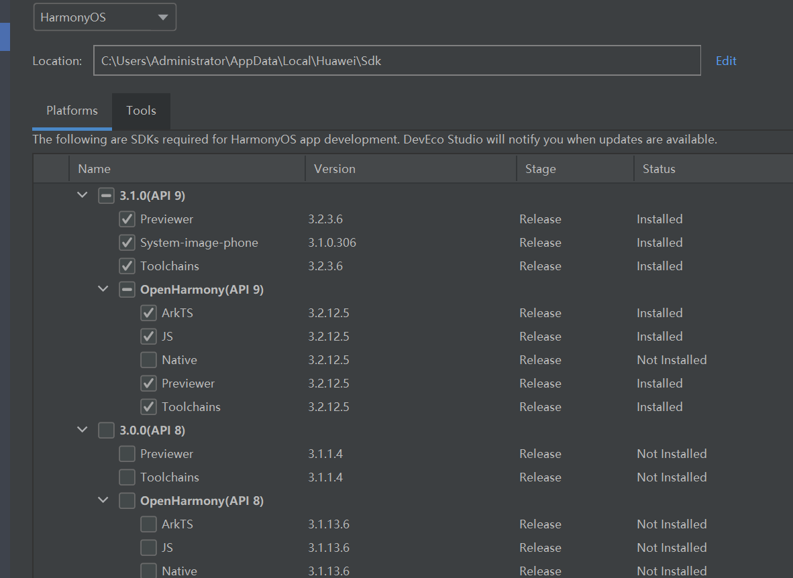The height and width of the screenshot is (578, 793).
Task: Click the SDK Location path field
Action: point(397,60)
